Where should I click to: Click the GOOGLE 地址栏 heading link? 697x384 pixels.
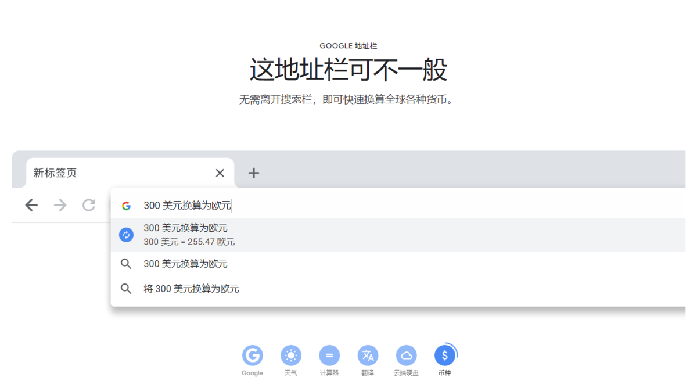point(348,45)
